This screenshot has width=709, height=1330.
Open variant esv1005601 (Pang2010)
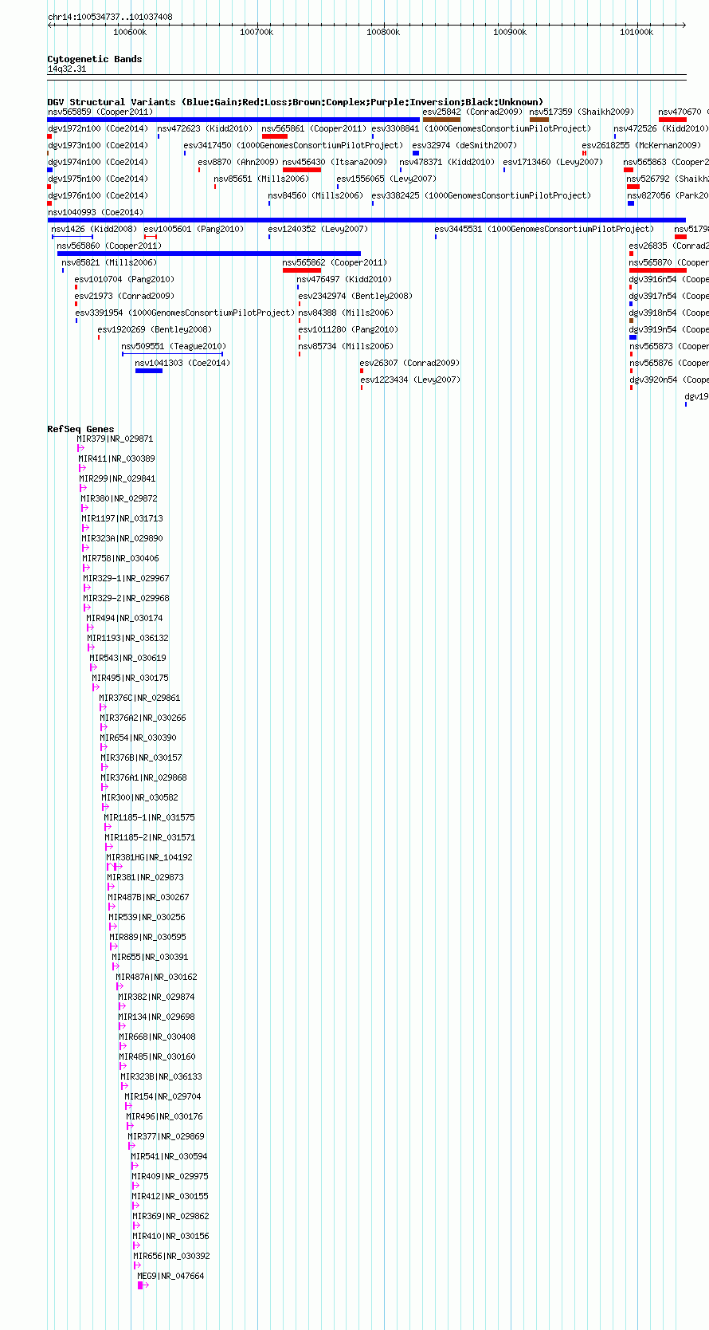pos(194,229)
